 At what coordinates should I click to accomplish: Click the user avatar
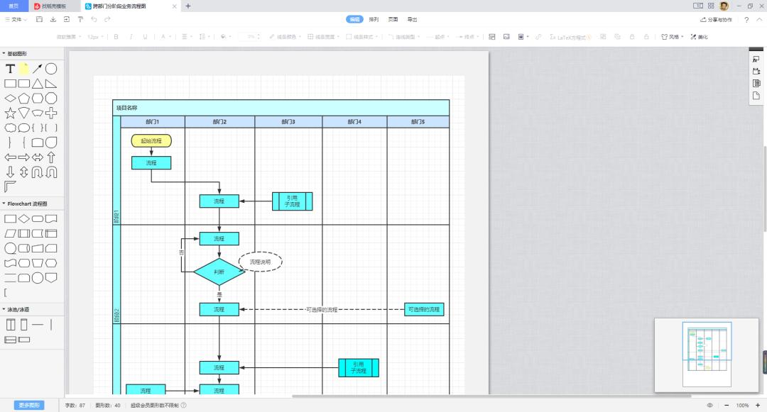[x=724, y=6]
